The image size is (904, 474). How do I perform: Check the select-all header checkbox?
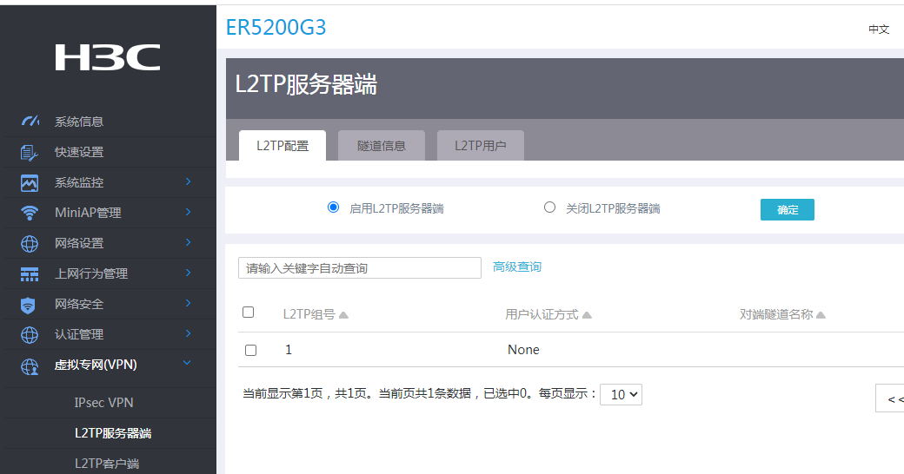249,313
